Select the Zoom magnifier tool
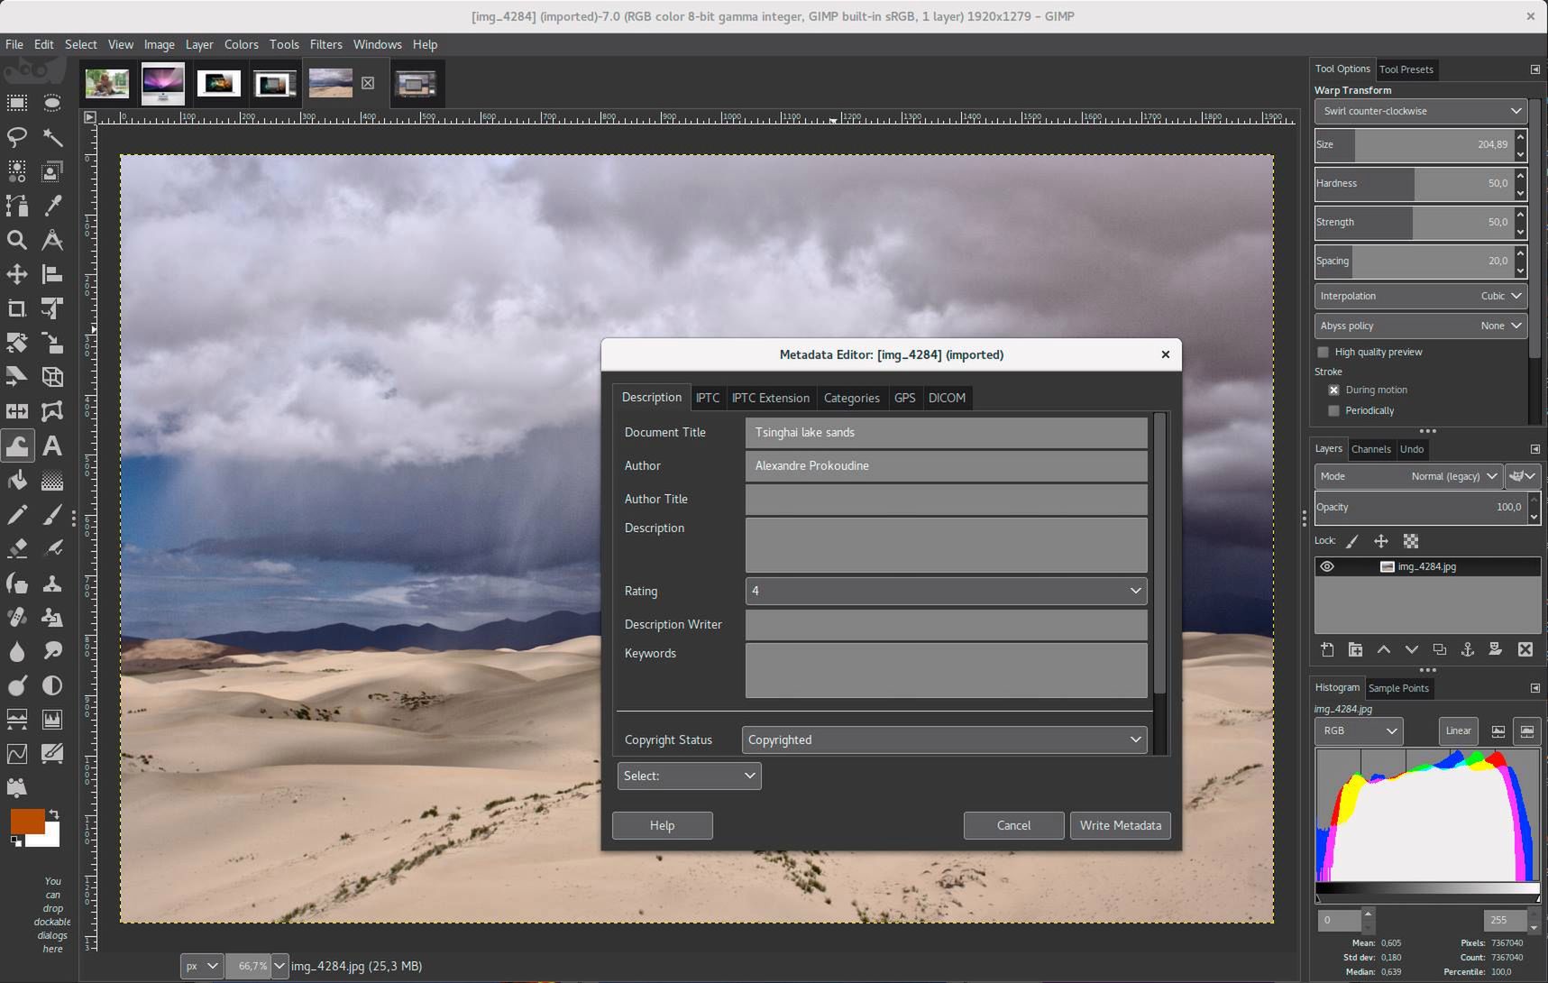 [17, 240]
